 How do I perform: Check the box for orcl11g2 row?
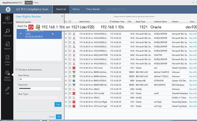click(70, 106)
